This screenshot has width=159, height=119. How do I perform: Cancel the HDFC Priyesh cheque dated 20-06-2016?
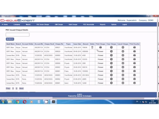coord(123,67)
